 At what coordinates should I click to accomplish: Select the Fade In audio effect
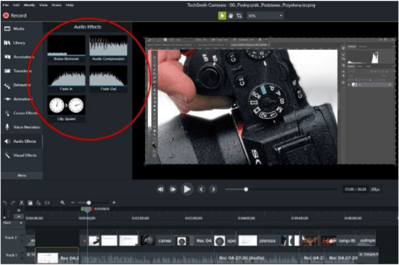tap(66, 79)
